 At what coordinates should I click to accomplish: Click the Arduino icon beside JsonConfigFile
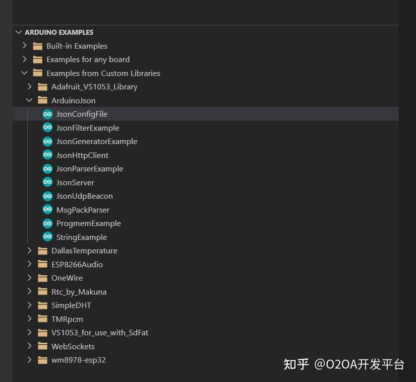click(48, 114)
